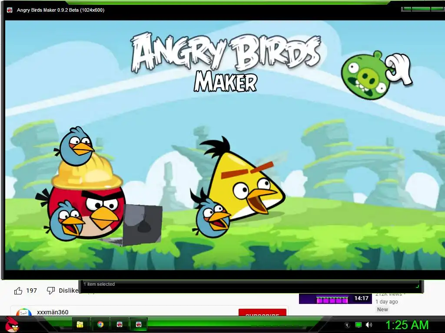445x333 pixels.
Task: Open the file explorer taskbar icon
Action: pos(80,324)
